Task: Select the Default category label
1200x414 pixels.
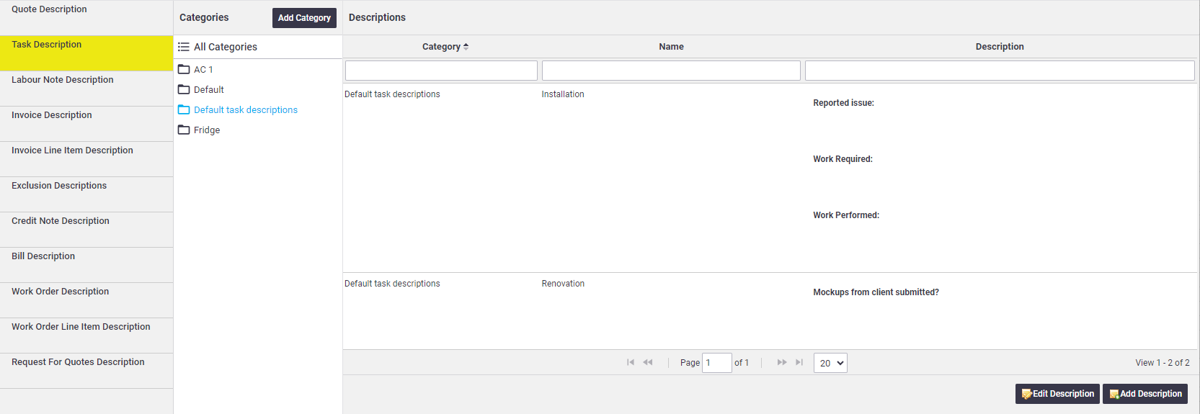Action: 209,90
